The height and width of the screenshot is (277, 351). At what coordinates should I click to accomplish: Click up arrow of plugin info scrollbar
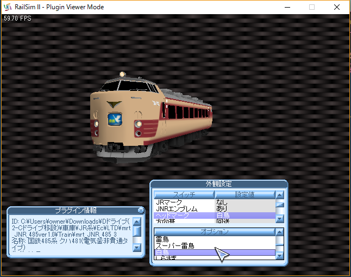(137, 221)
